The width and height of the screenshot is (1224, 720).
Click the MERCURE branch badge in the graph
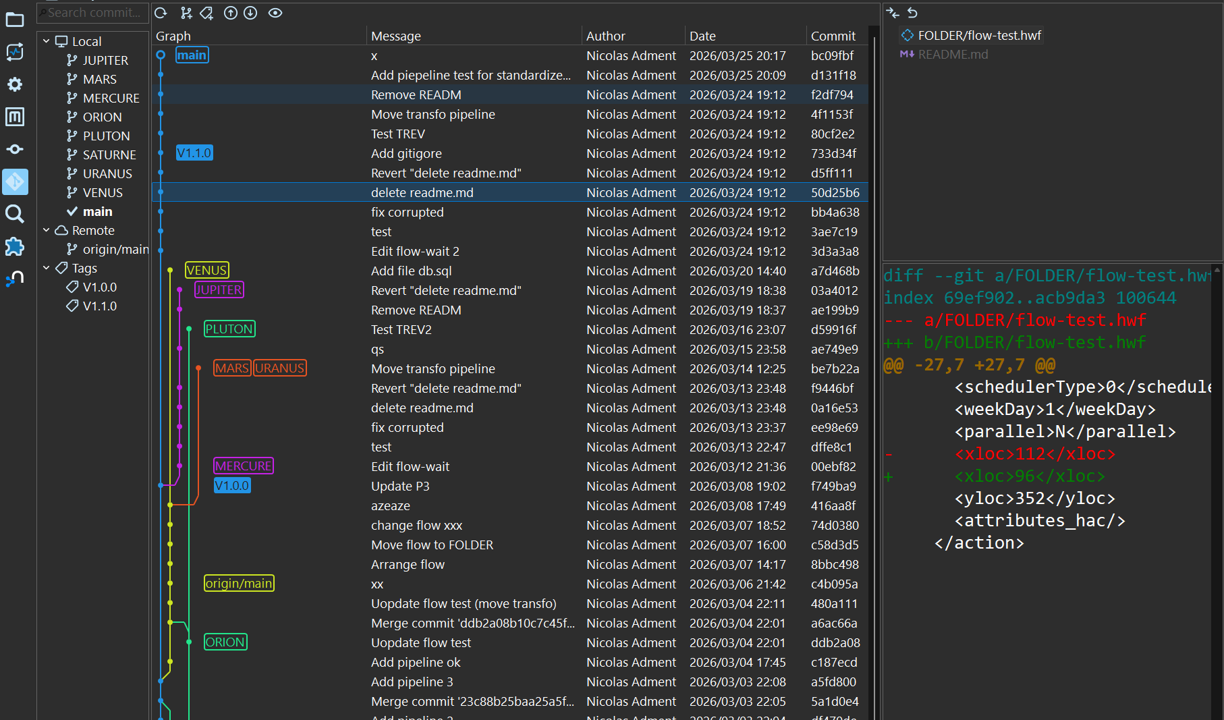(244, 466)
